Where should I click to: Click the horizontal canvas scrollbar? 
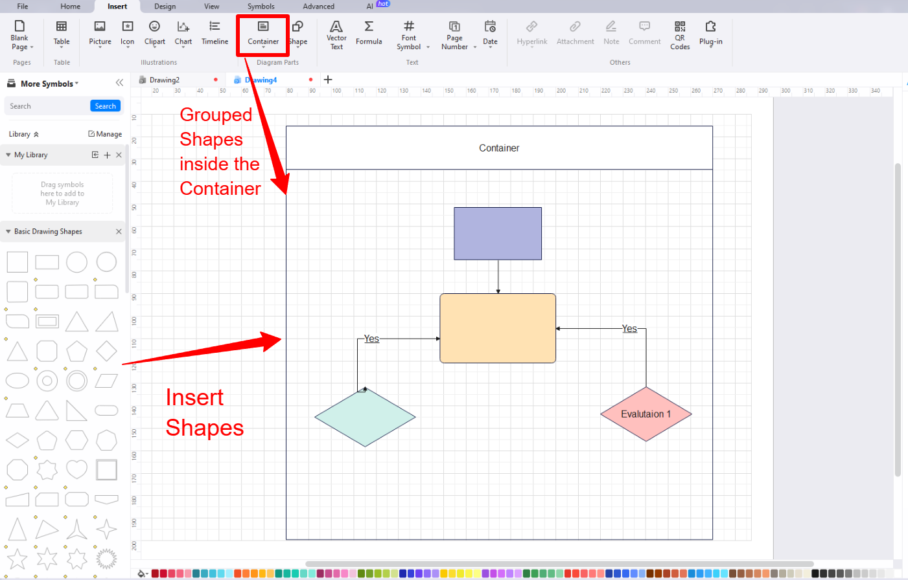559,564
